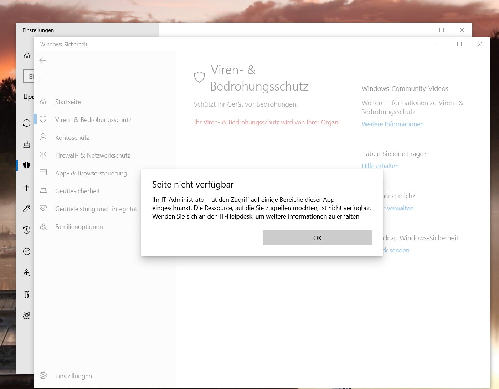
Task: Click the partially hidden verwalten link
Action: (x=398, y=208)
